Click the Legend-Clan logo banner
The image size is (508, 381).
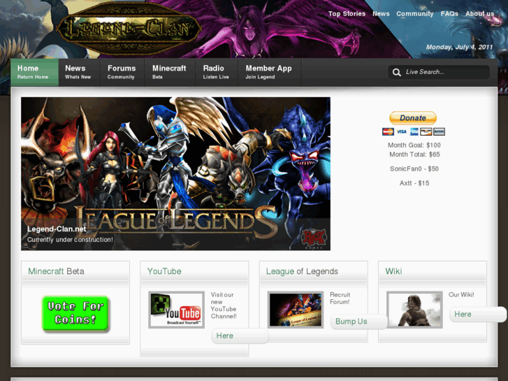(129, 28)
